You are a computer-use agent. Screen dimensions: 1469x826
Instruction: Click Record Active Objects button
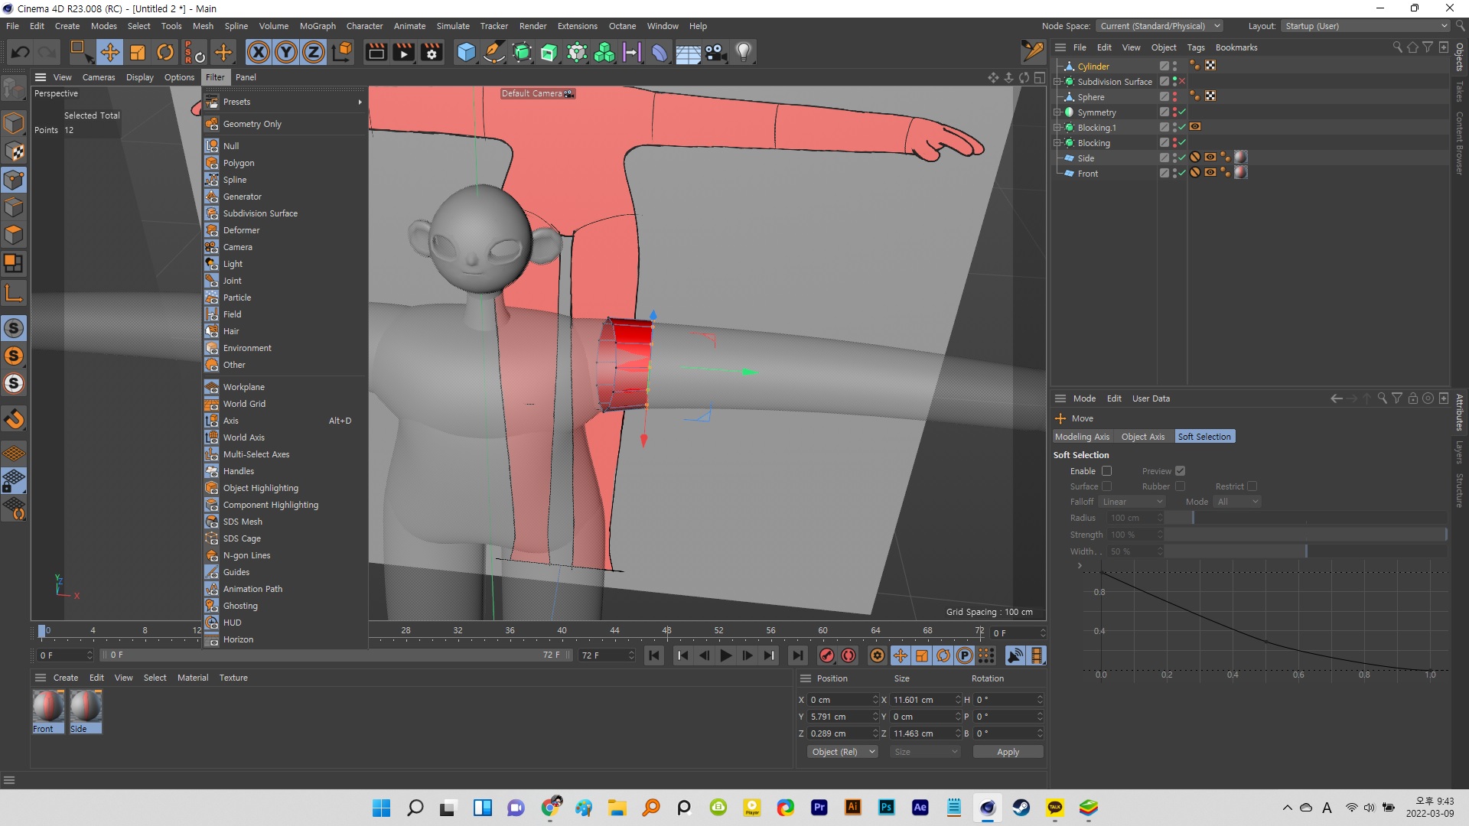click(x=826, y=655)
